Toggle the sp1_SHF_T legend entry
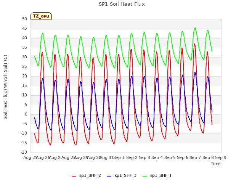Viewport: 244px width, 183px height. (x=157, y=176)
